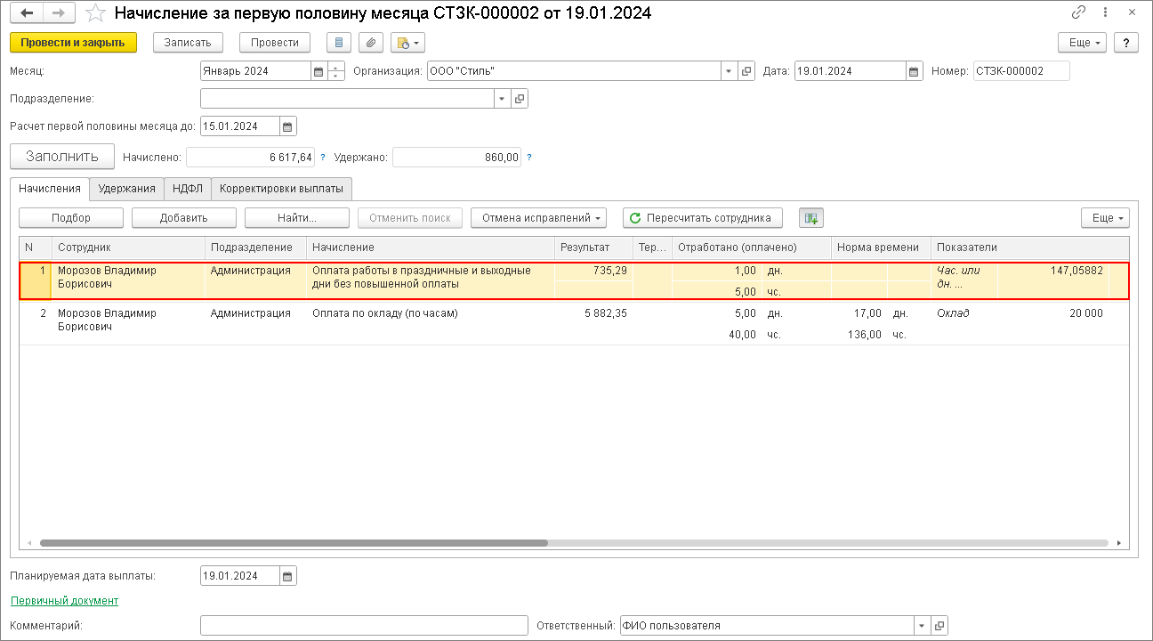Show hint next to Удержано amount
The image size is (1153, 641).
[529, 158]
